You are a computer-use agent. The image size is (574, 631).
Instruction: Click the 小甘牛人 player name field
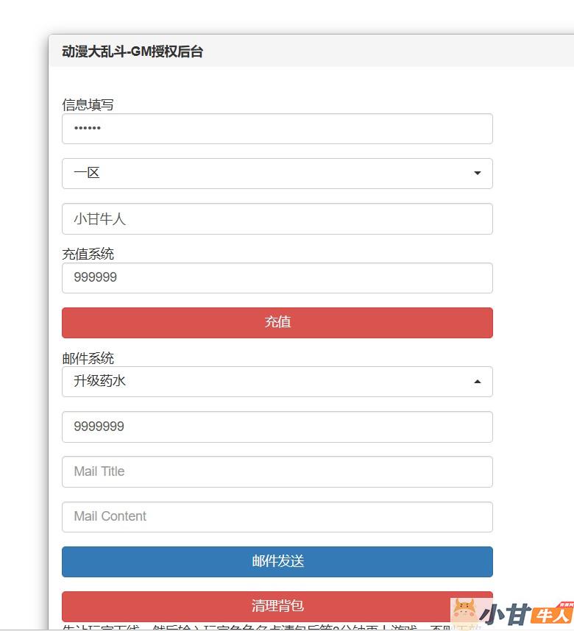(x=277, y=219)
